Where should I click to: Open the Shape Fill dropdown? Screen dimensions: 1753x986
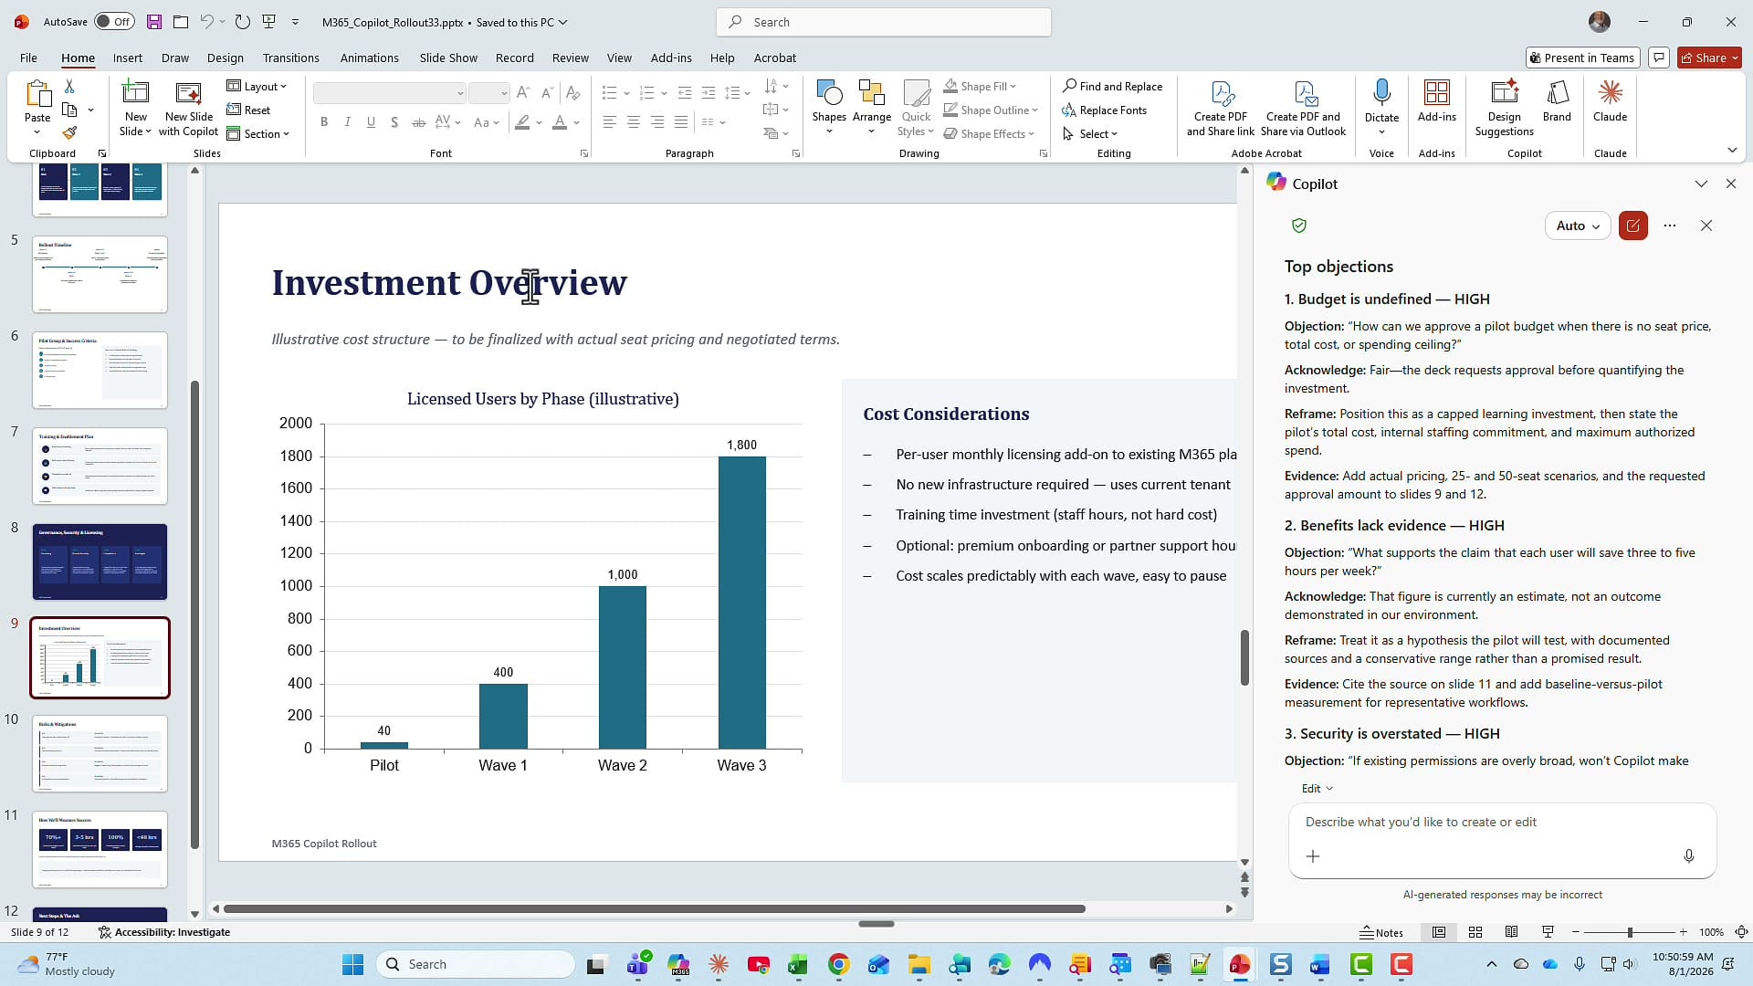(980, 86)
